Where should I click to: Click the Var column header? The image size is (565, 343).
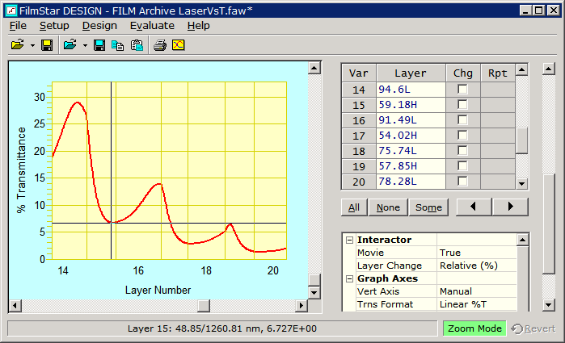tap(359, 73)
